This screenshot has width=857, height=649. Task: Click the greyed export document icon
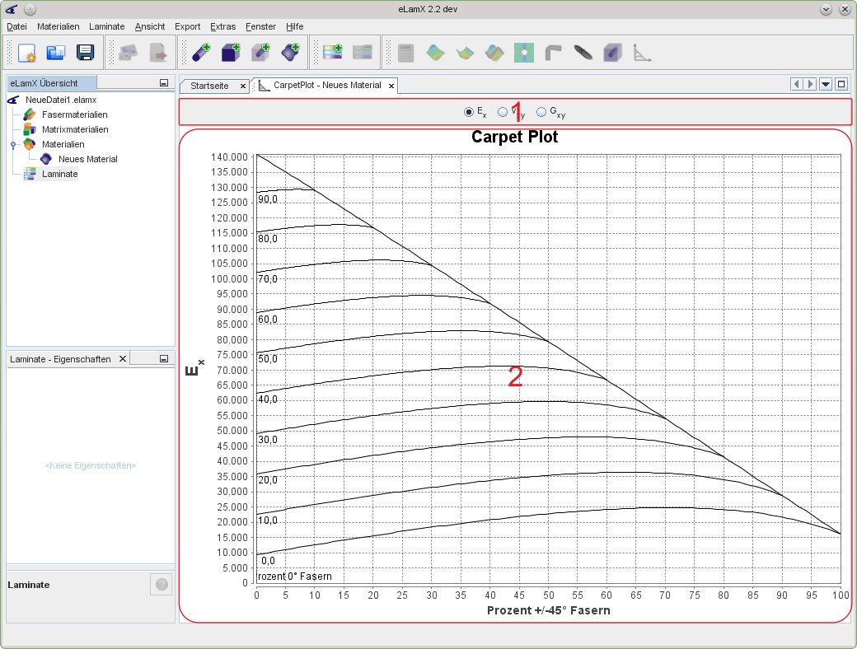[x=158, y=53]
